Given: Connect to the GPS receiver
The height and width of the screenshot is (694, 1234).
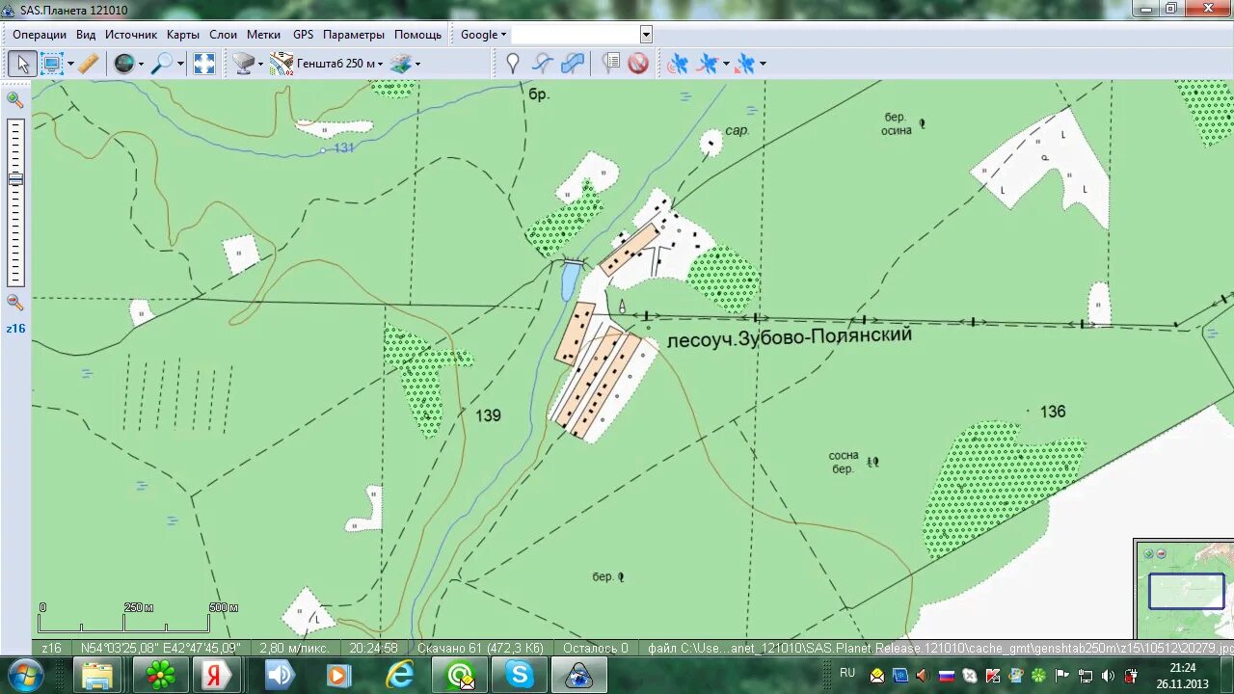Looking at the screenshot, I should tap(679, 64).
